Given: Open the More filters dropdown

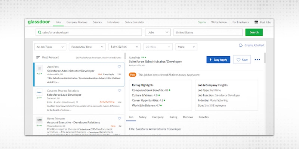Looking at the screenshot, I should pos(186,47).
